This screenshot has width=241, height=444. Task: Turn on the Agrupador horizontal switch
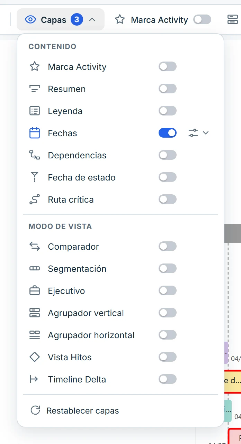168,335
